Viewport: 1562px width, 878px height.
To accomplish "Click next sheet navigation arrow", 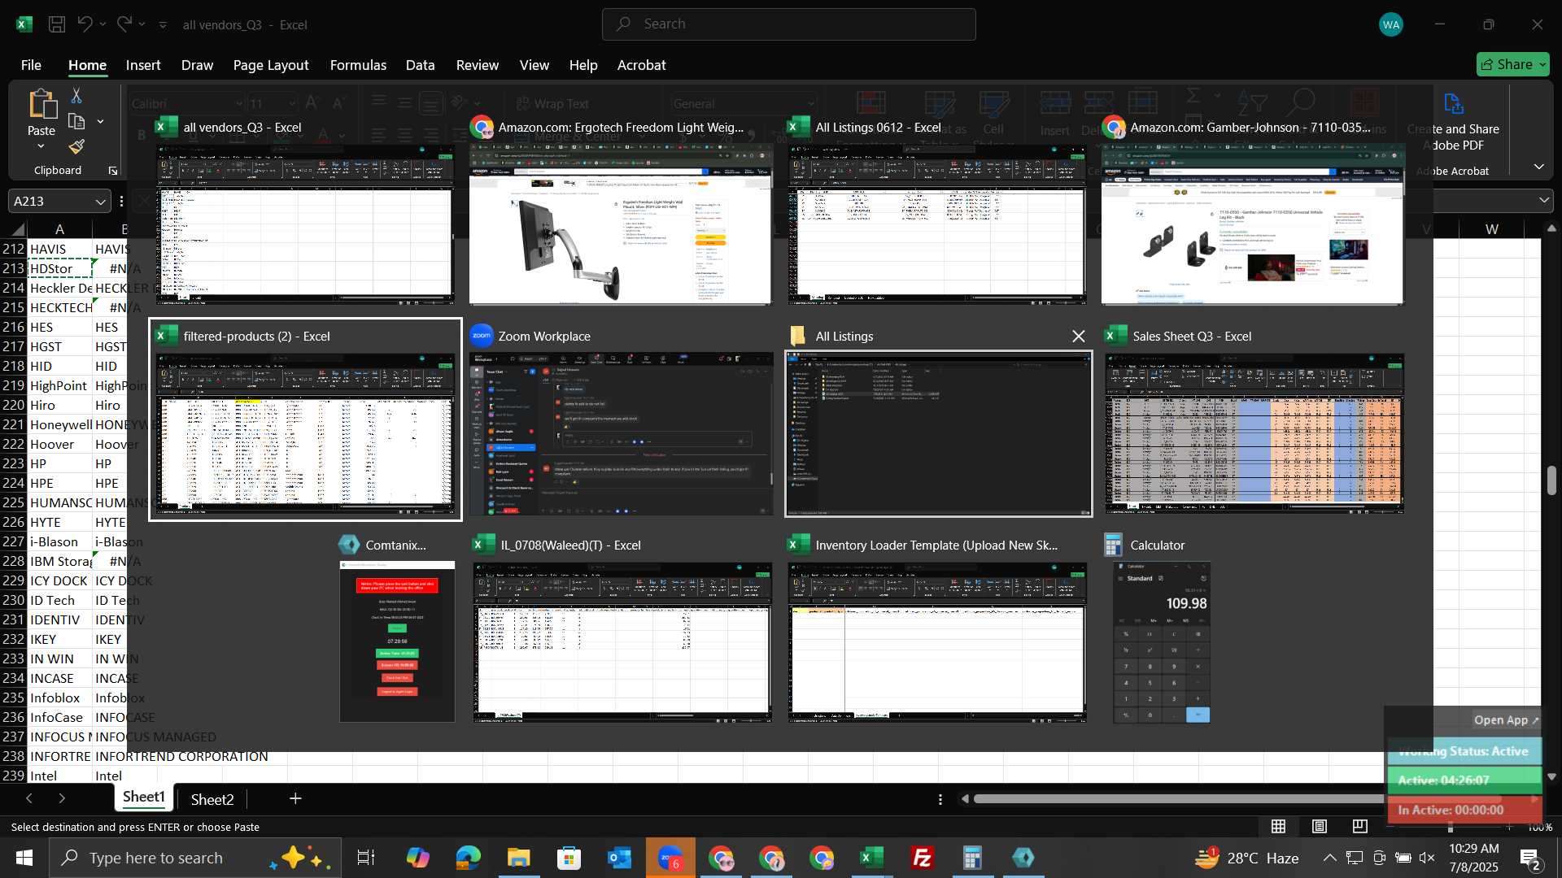I will coord(62,799).
